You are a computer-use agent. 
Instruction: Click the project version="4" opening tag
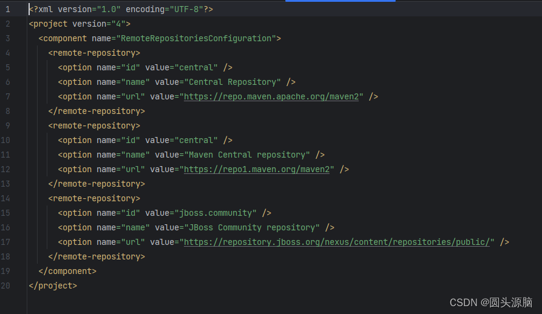coord(80,24)
